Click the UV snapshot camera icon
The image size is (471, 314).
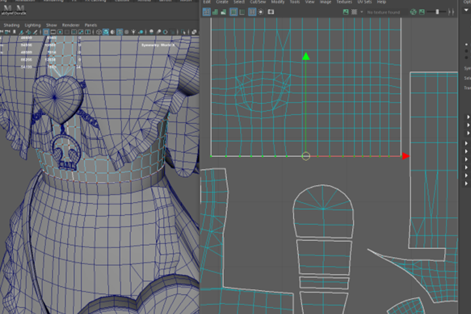pyautogui.click(x=271, y=12)
